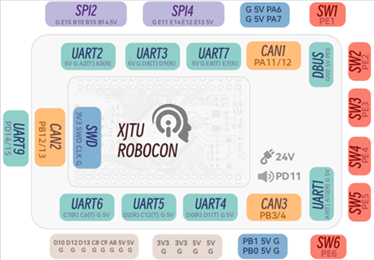Click the DBUS connector block
This screenshot has width=374, height=260.
(321, 65)
